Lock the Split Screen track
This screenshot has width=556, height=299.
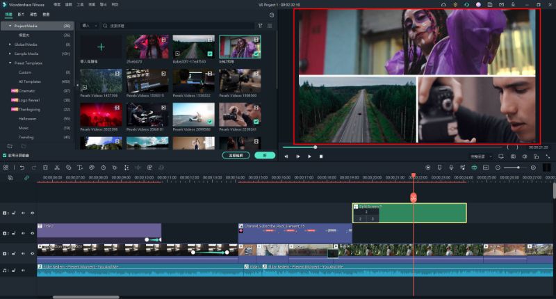coord(14,213)
